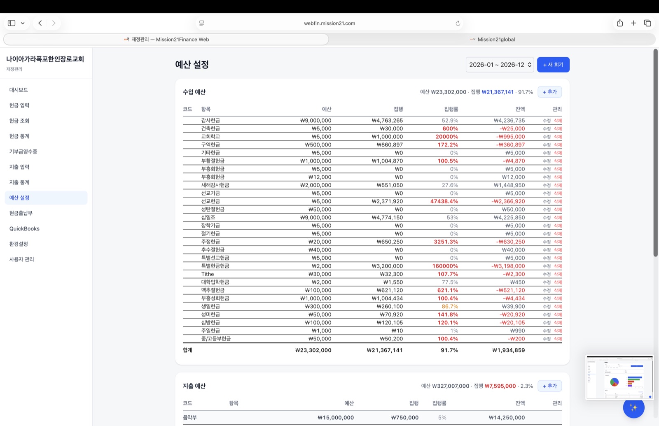659x426 pixels.
Task: Click 삭제 for the 주정헌금 row
Action: pos(558,242)
